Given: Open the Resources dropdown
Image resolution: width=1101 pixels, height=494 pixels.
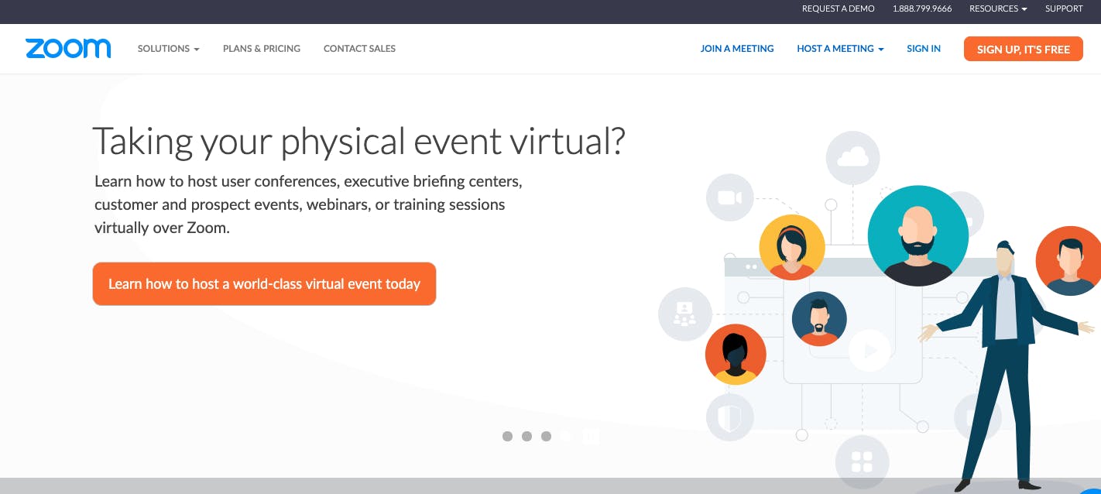Looking at the screenshot, I should 998,9.
